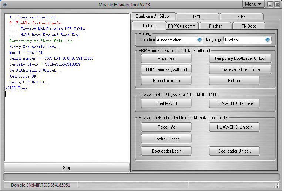The height and width of the screenshot is (191, 303).
Task: Click Erase Anti-Theft Code button
Action: (240, 69)
